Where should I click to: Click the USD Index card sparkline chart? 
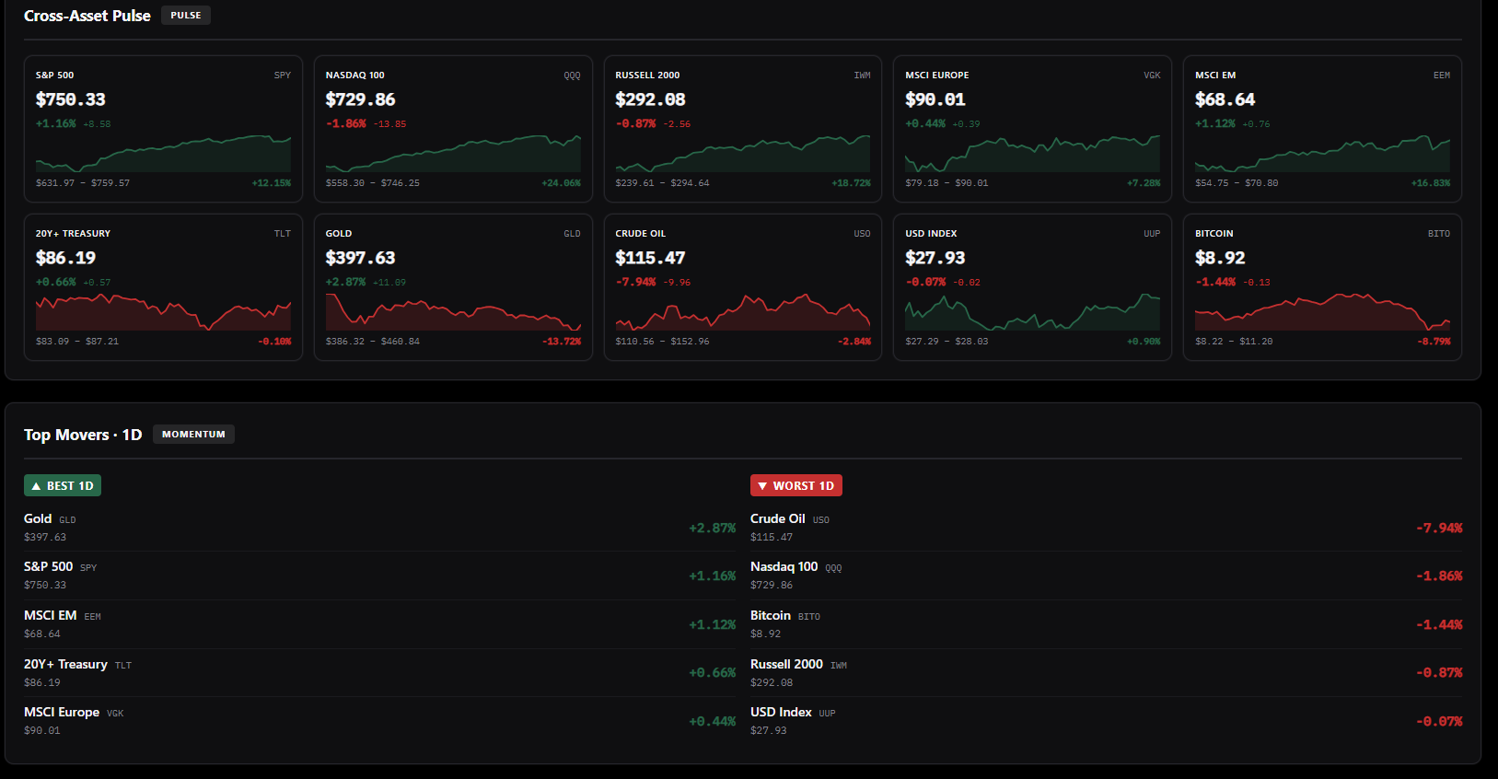click(x=1033, y=312)
